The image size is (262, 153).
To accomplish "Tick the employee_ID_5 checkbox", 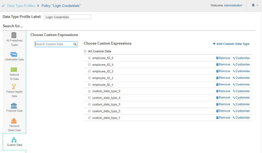I will pyautogui.click(x=89, y=58).
